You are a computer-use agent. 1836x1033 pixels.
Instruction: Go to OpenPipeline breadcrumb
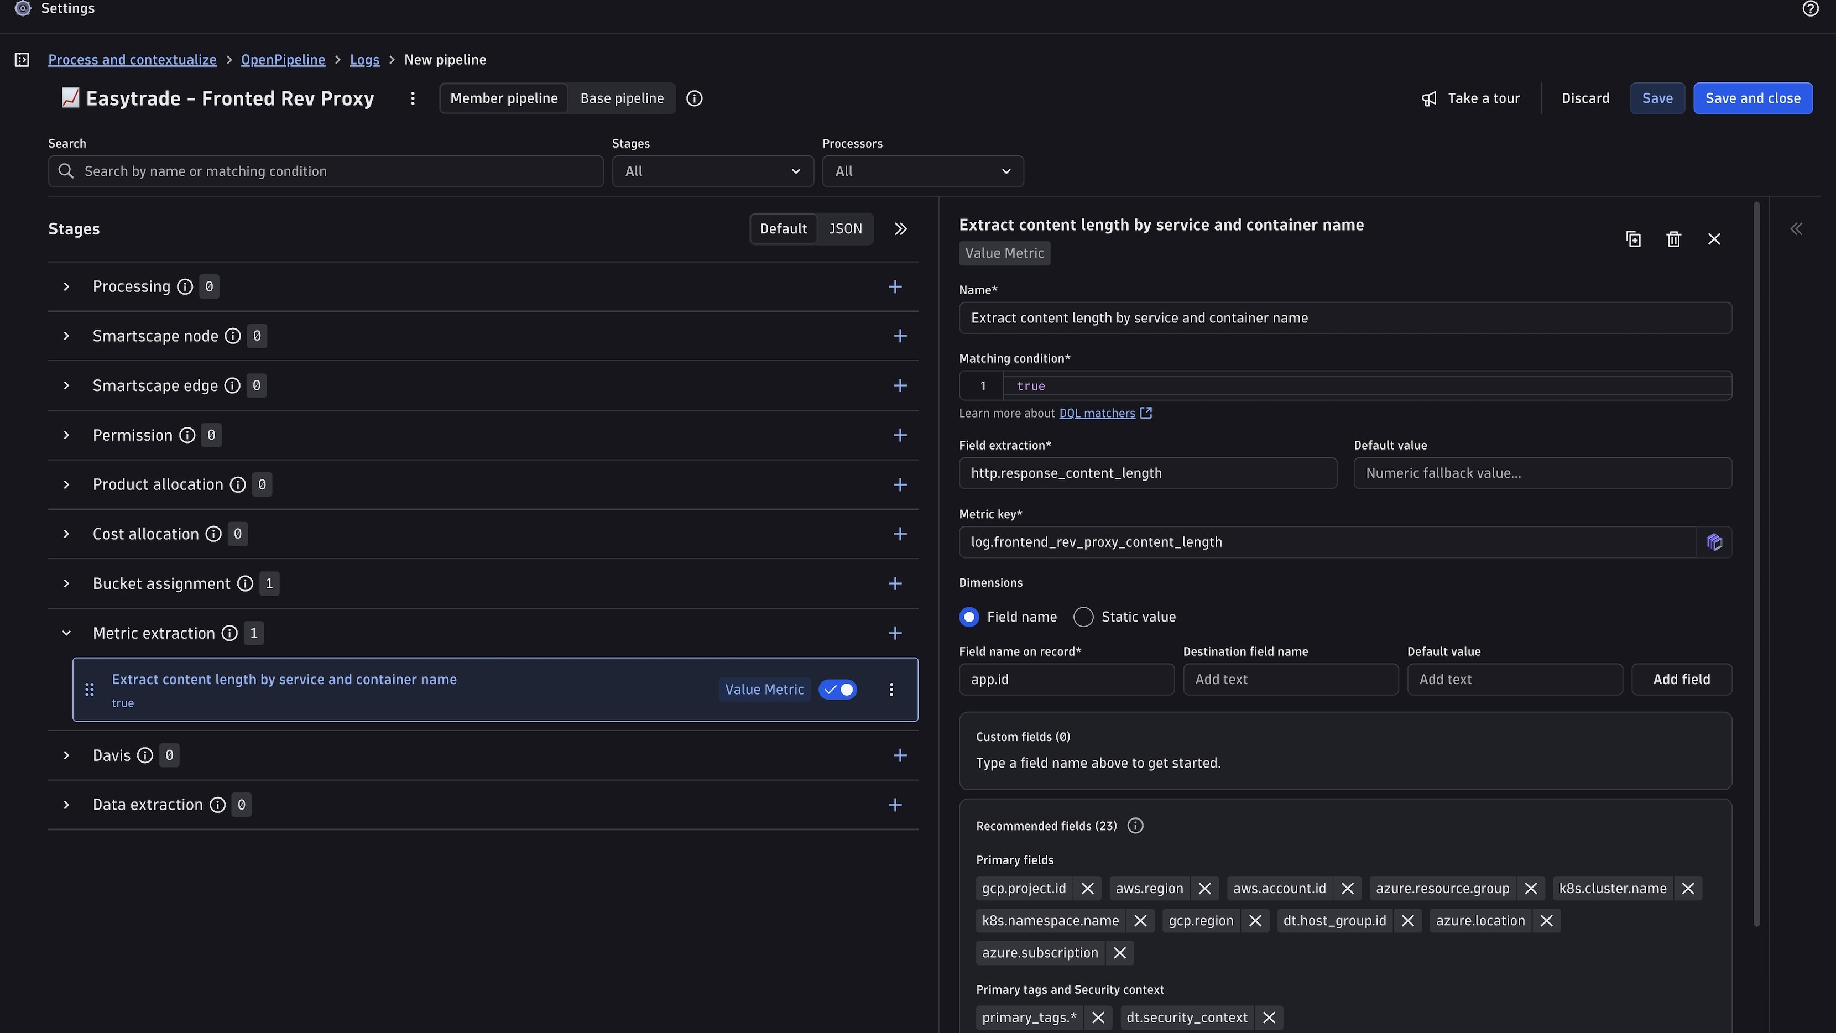(x=283, y=60)
